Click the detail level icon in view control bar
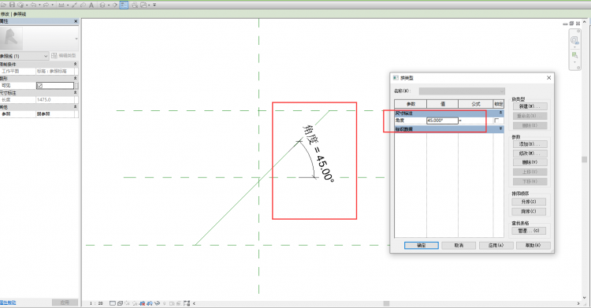 (x=113, y=303)
